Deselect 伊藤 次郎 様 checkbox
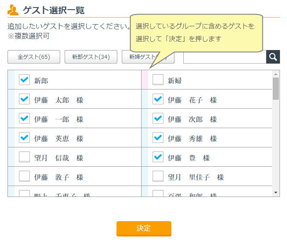The width and height of the screenshot is (287, 247). [x=158, y=119]
